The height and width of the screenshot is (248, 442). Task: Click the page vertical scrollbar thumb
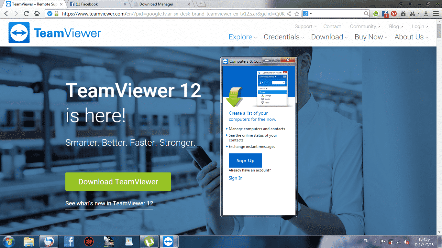(439, 31)
